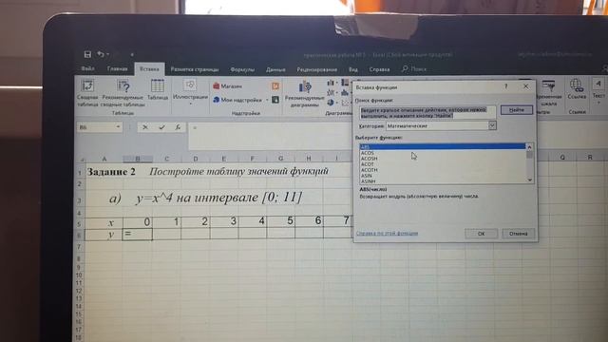The height and width of the screenshot is (342, 608).
Task: Select row 8 header
Action: click(79, 257)
